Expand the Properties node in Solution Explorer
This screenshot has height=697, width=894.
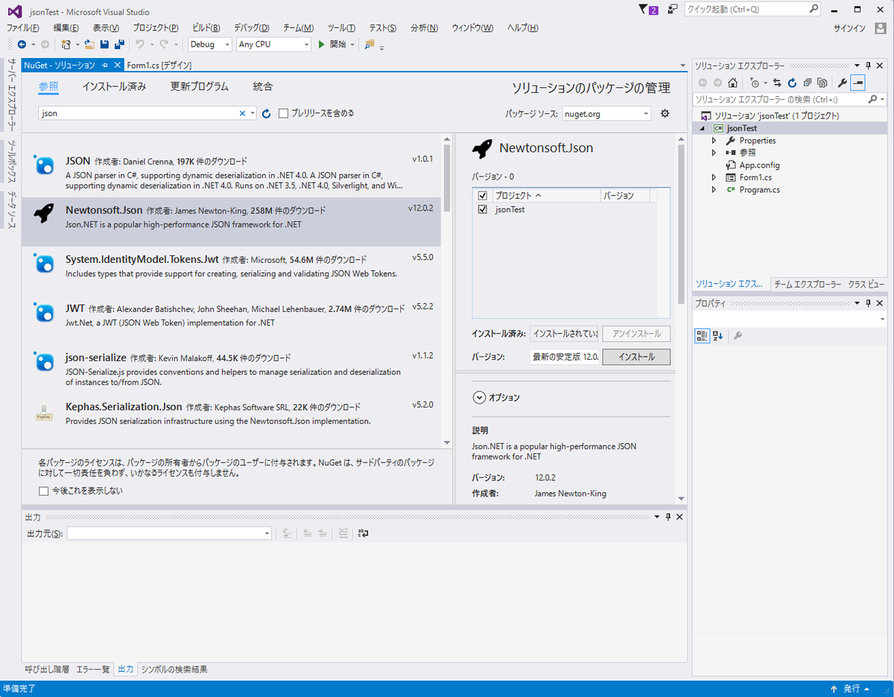point(714,141)
